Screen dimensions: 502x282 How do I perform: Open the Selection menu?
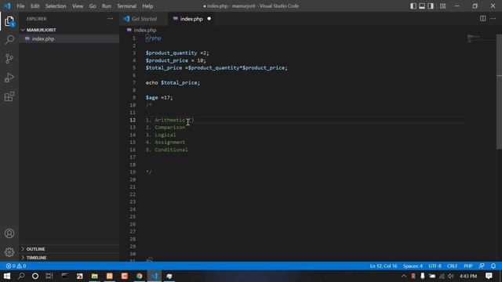tap(56, 6)
